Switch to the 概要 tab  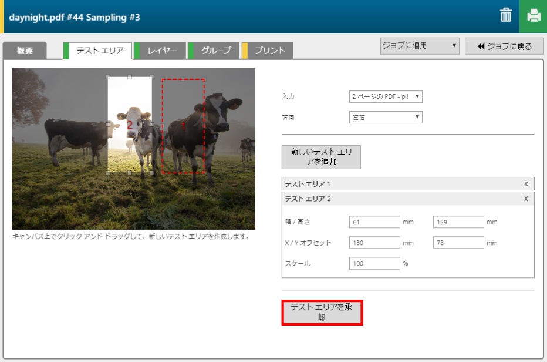coord(25,51)
